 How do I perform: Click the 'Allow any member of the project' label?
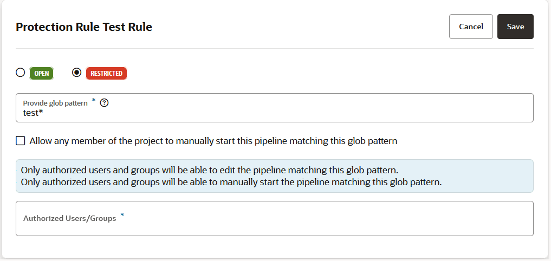pos(213,141)
